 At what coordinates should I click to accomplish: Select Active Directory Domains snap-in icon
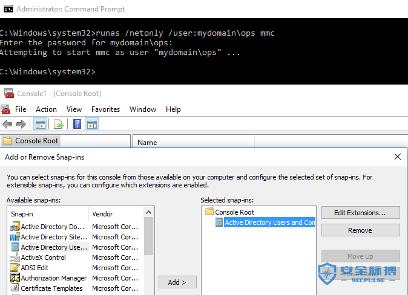15,227
